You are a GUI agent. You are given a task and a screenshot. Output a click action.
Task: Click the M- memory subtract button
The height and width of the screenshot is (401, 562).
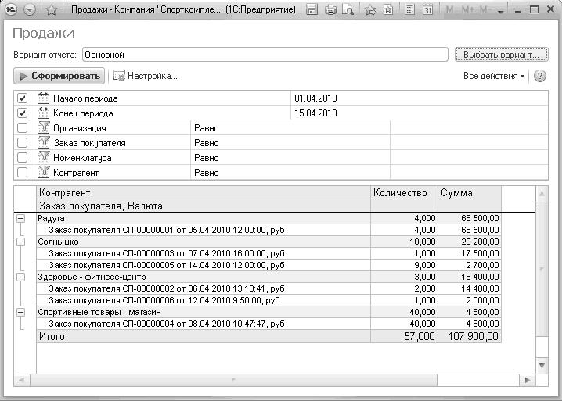click(485, 9)
